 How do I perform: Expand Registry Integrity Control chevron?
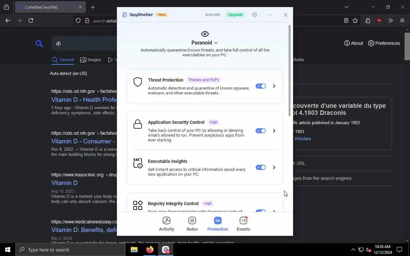274,211
